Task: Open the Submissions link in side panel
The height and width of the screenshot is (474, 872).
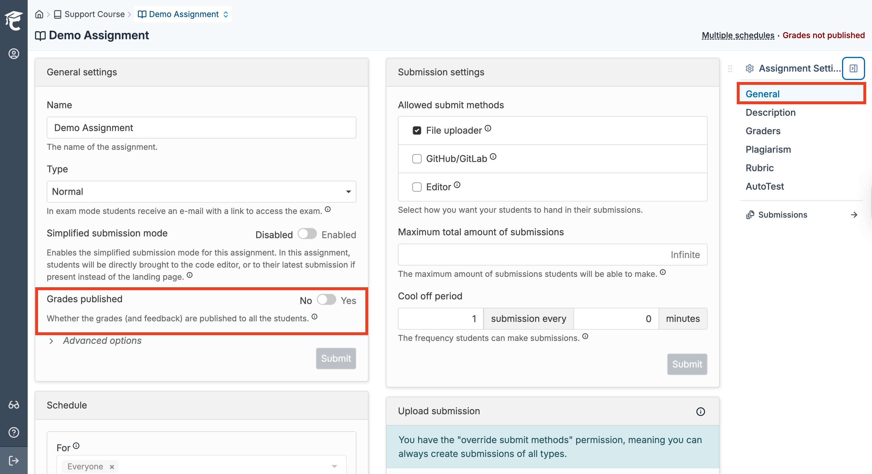Action: [782, 215]
